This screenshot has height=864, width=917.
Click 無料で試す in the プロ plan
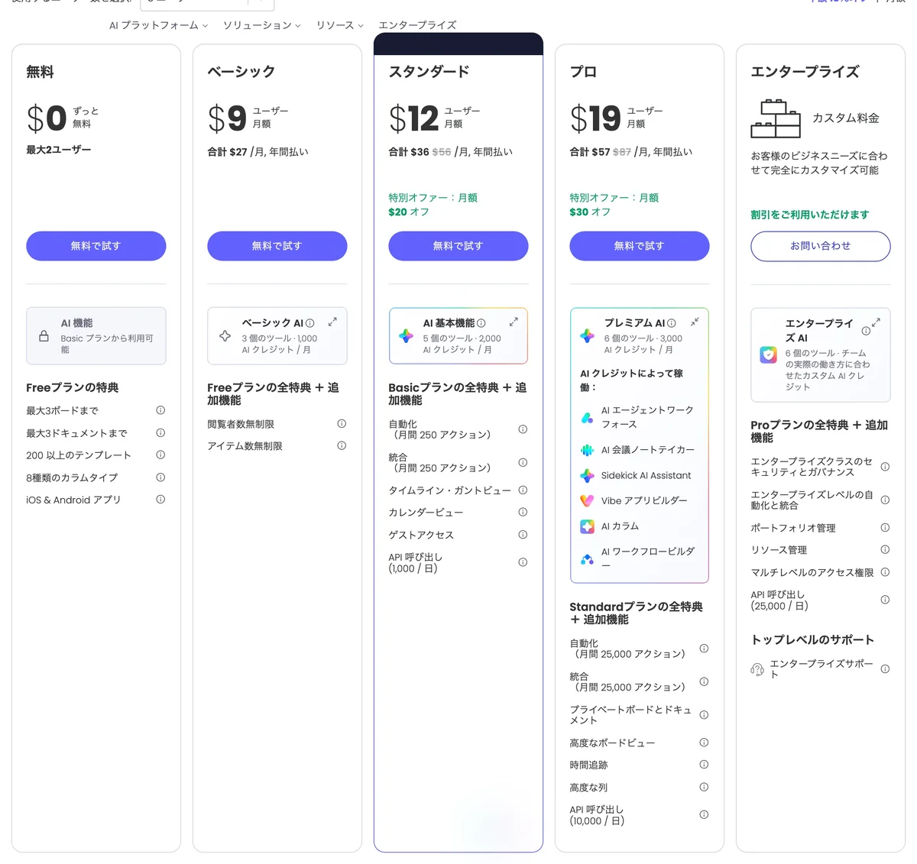click(640, 246)
